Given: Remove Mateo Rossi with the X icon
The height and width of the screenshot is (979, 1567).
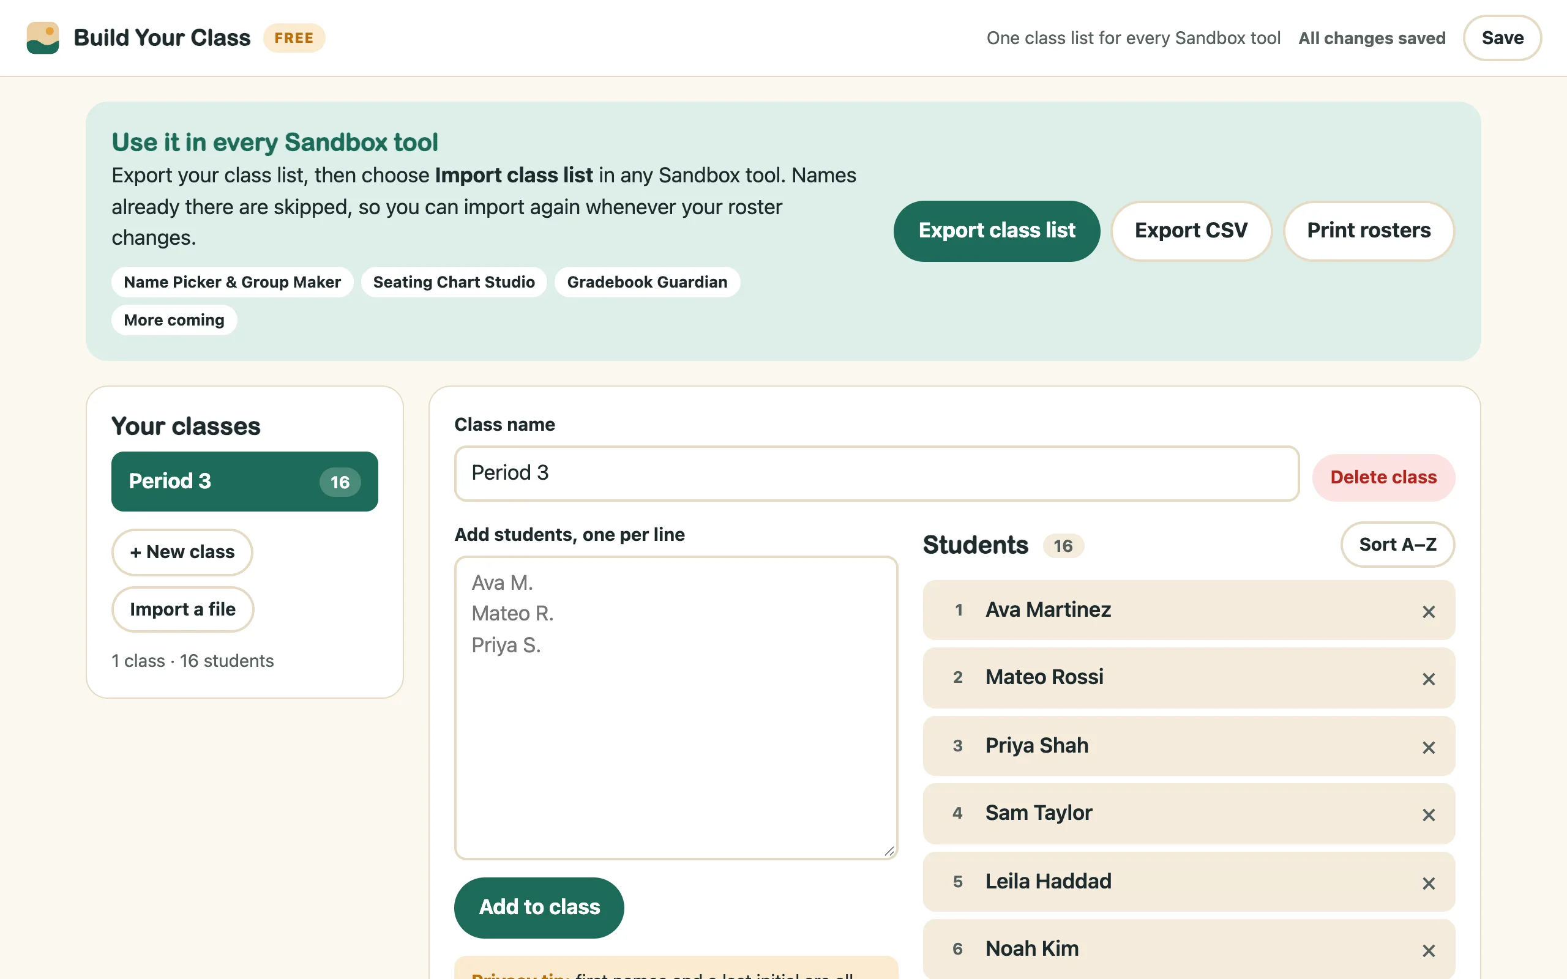Looking at the screenshot, I should pyautogui.click(x=1429, y=679).
